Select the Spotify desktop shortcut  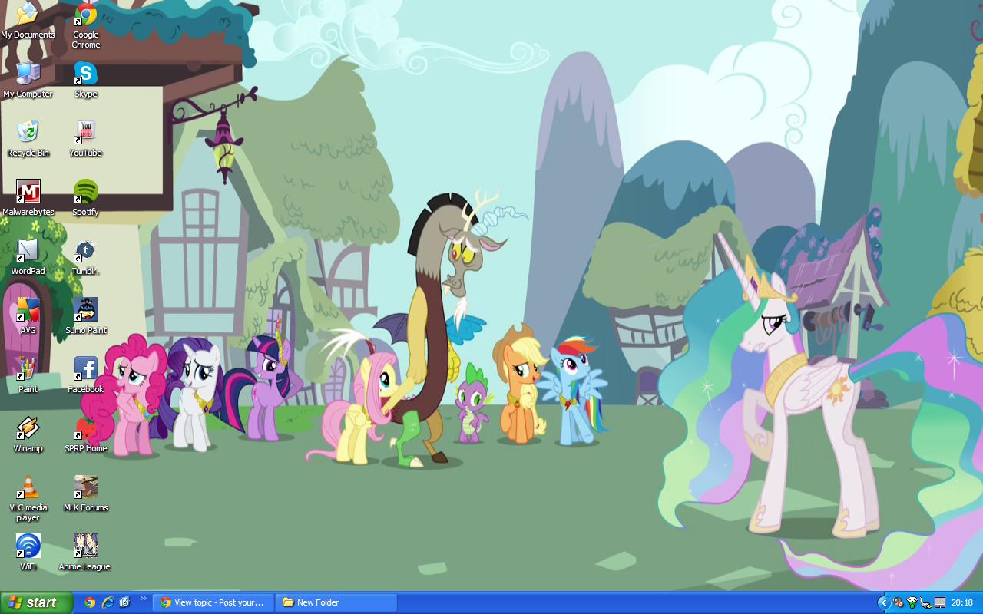click(85, 192)
